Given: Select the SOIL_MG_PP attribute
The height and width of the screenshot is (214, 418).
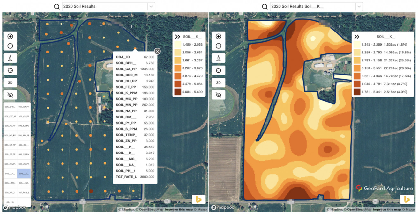Looking at the screenshot, I should pos(10,135).
